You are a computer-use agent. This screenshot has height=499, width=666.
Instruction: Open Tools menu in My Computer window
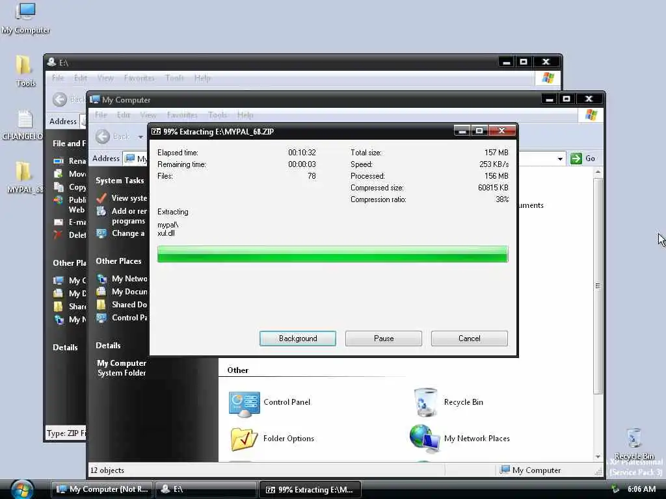[217, 114]
